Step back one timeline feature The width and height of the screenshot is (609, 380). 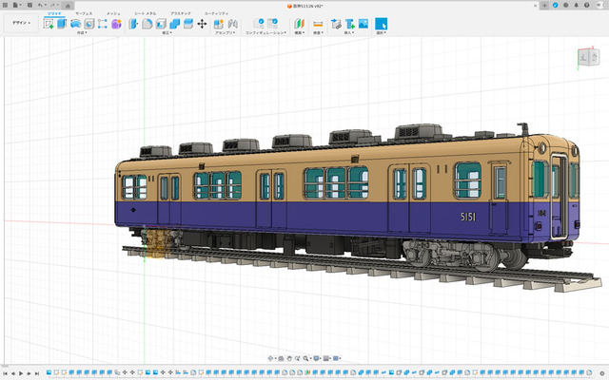tap(12, 373)
